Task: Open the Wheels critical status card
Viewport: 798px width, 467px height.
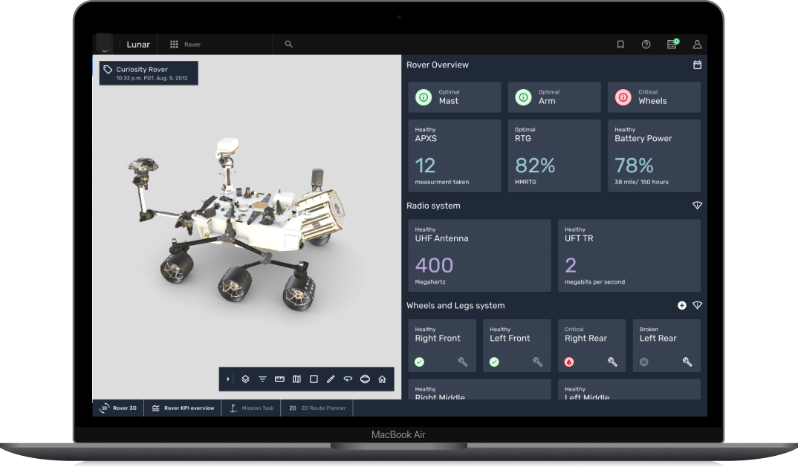Action: 654,97
